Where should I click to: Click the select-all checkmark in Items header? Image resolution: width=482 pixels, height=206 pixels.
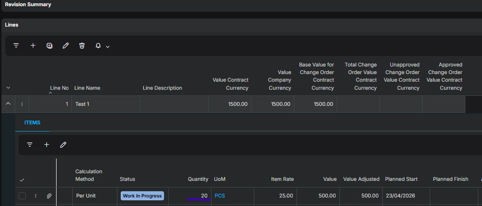click(x=22, y=180)
